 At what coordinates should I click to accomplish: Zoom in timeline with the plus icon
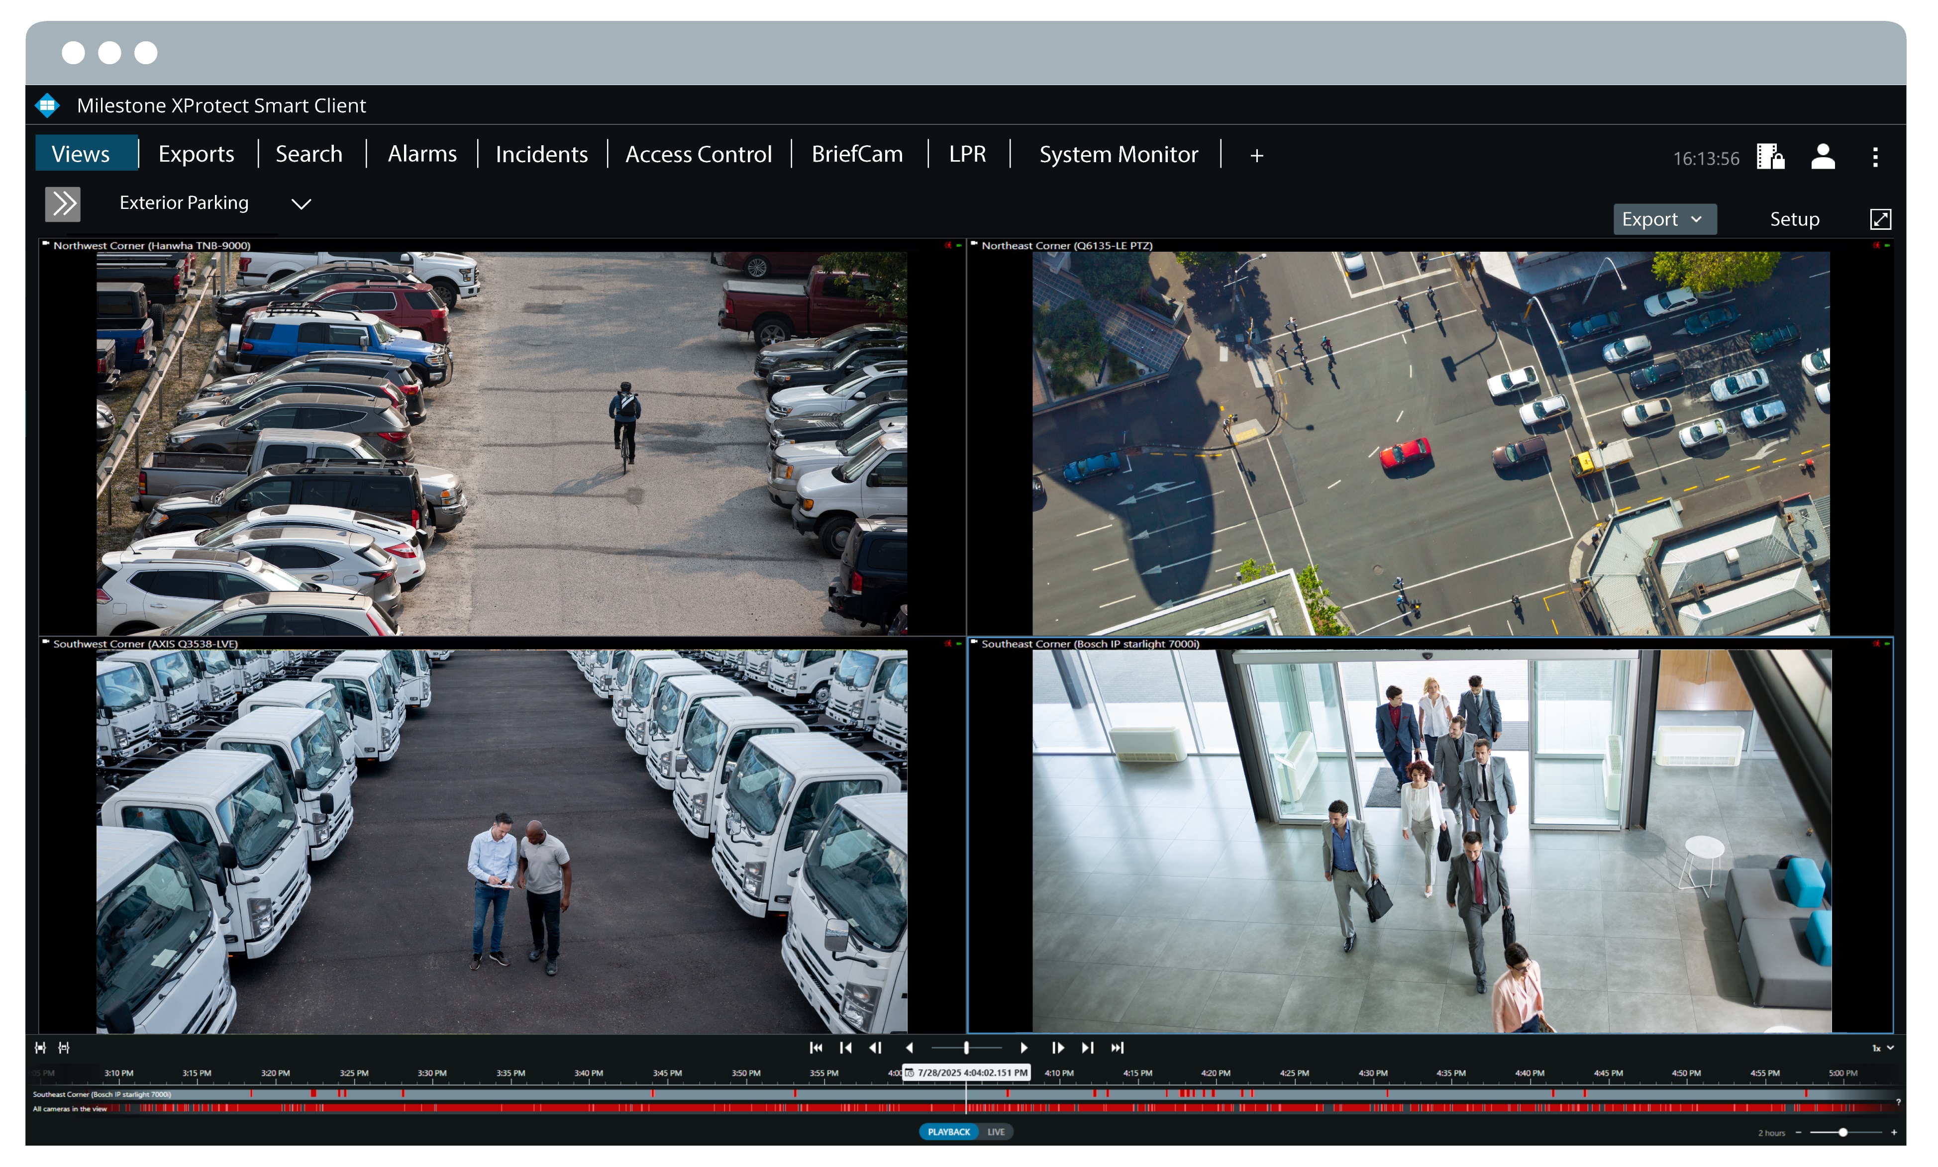point(1893,1132)
